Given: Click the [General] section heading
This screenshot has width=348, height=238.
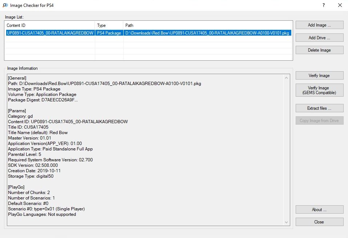Looking at the screenshot, I should pos(17,78).
